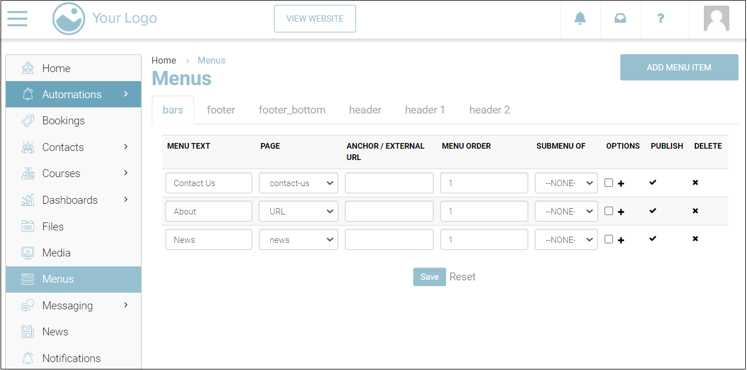Open the user profile avatar
747x370 pixels.
tap(716, 19)
